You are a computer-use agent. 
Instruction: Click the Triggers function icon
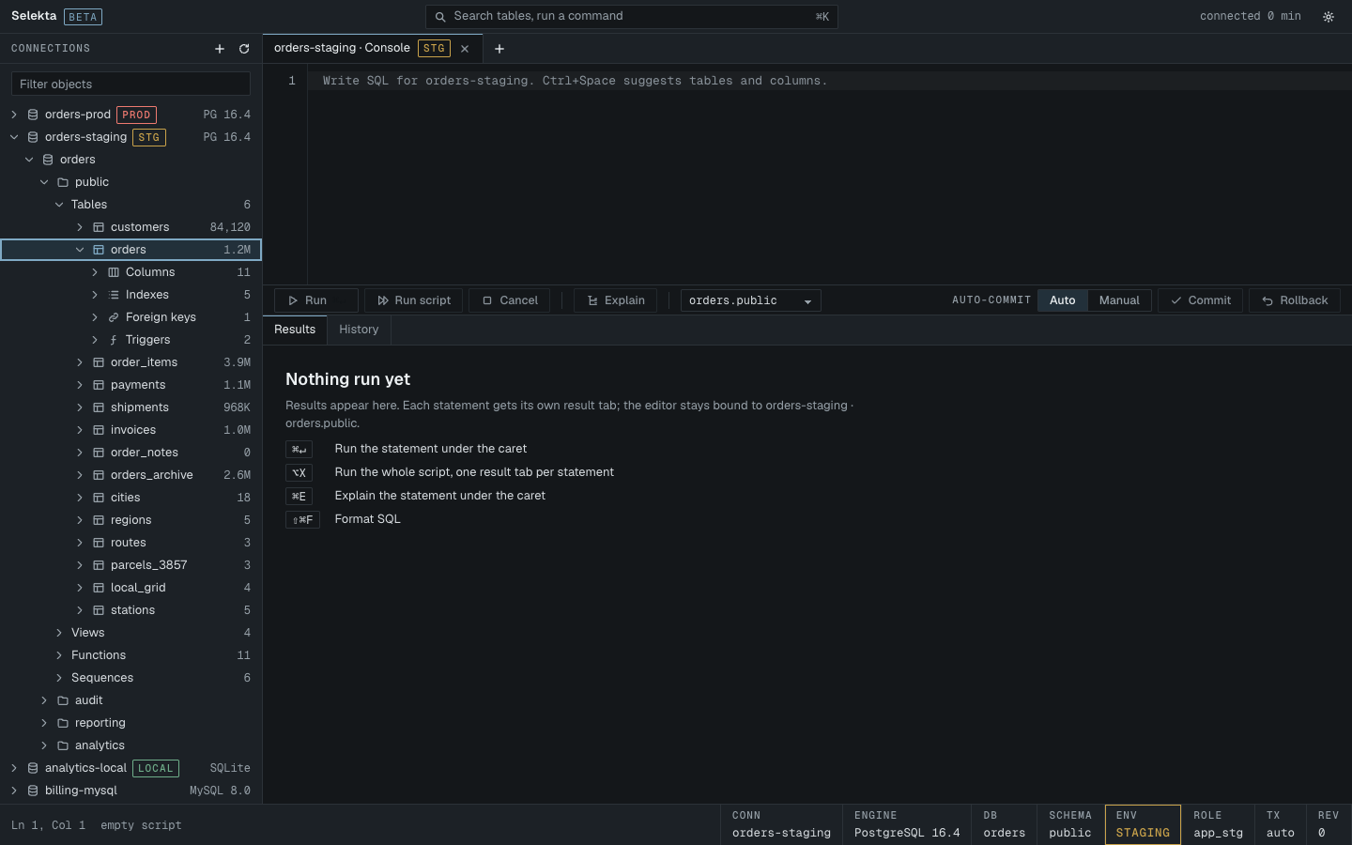click(114, 340)
